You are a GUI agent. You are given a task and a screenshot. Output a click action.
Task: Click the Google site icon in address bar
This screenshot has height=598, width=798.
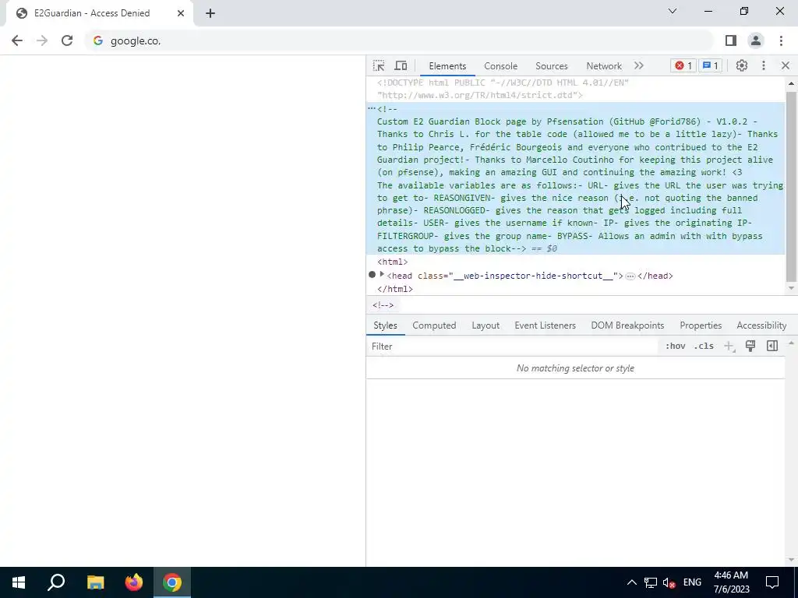point(98,40)
